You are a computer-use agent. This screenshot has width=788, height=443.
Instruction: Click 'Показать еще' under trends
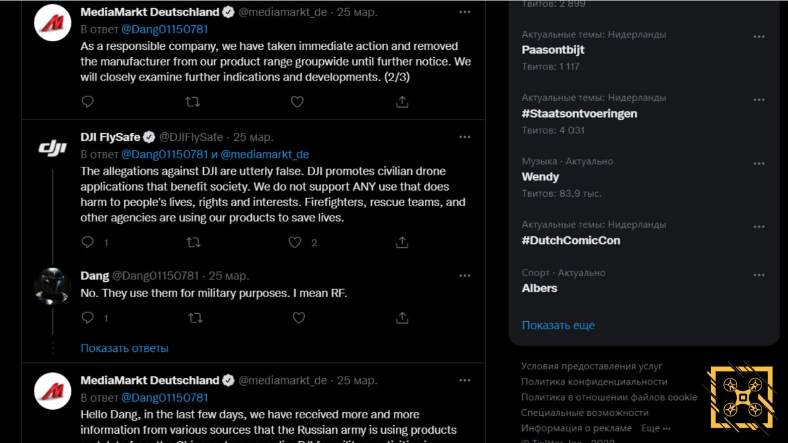[558, 325]
